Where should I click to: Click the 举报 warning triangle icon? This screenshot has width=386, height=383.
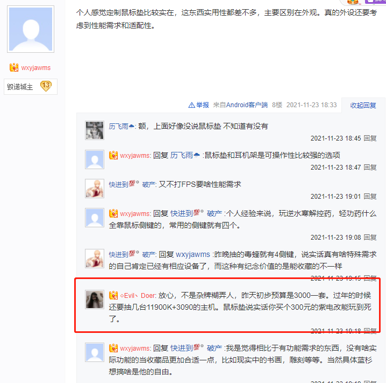(x=191, y=105)
